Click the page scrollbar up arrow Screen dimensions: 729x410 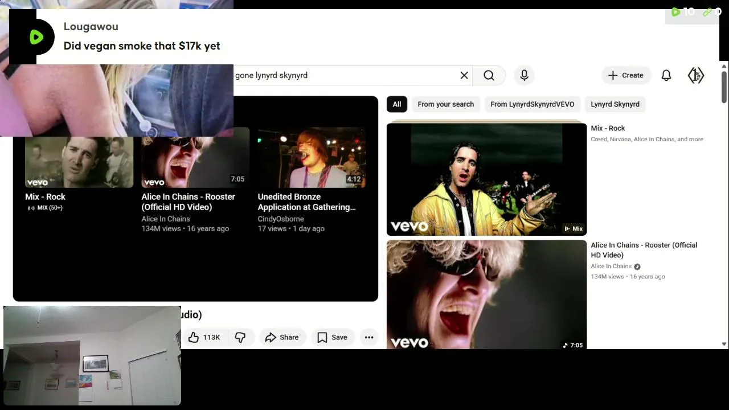pos(724,66)
